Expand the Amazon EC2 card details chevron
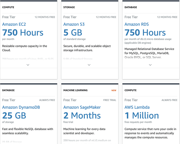This screenshot has height=144, width=180. click(x=28, y=65)
